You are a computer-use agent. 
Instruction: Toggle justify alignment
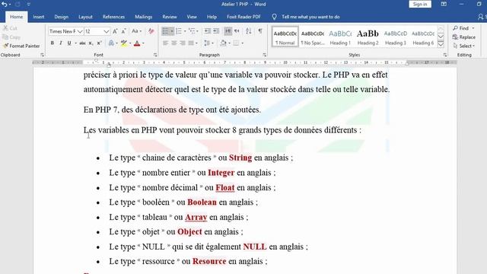pyautogui.click(x=191, y=43)
